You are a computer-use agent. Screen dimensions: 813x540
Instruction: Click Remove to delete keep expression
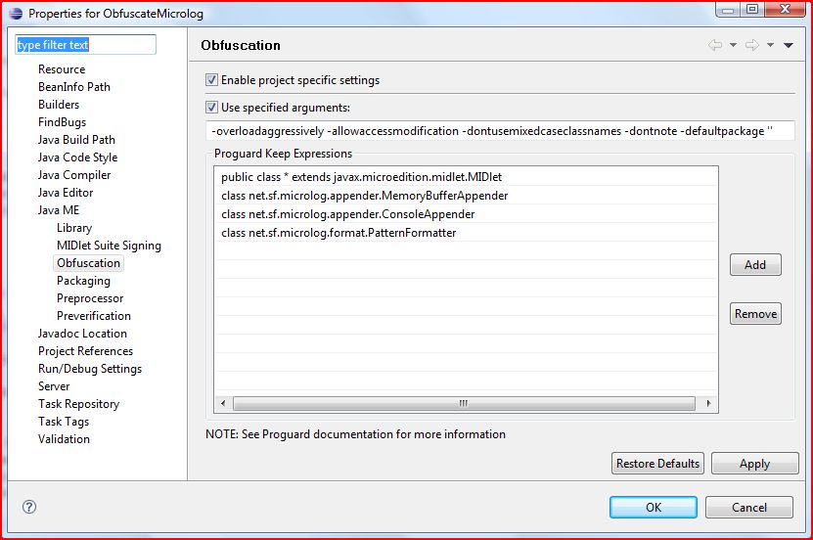(x=755, y=313)
